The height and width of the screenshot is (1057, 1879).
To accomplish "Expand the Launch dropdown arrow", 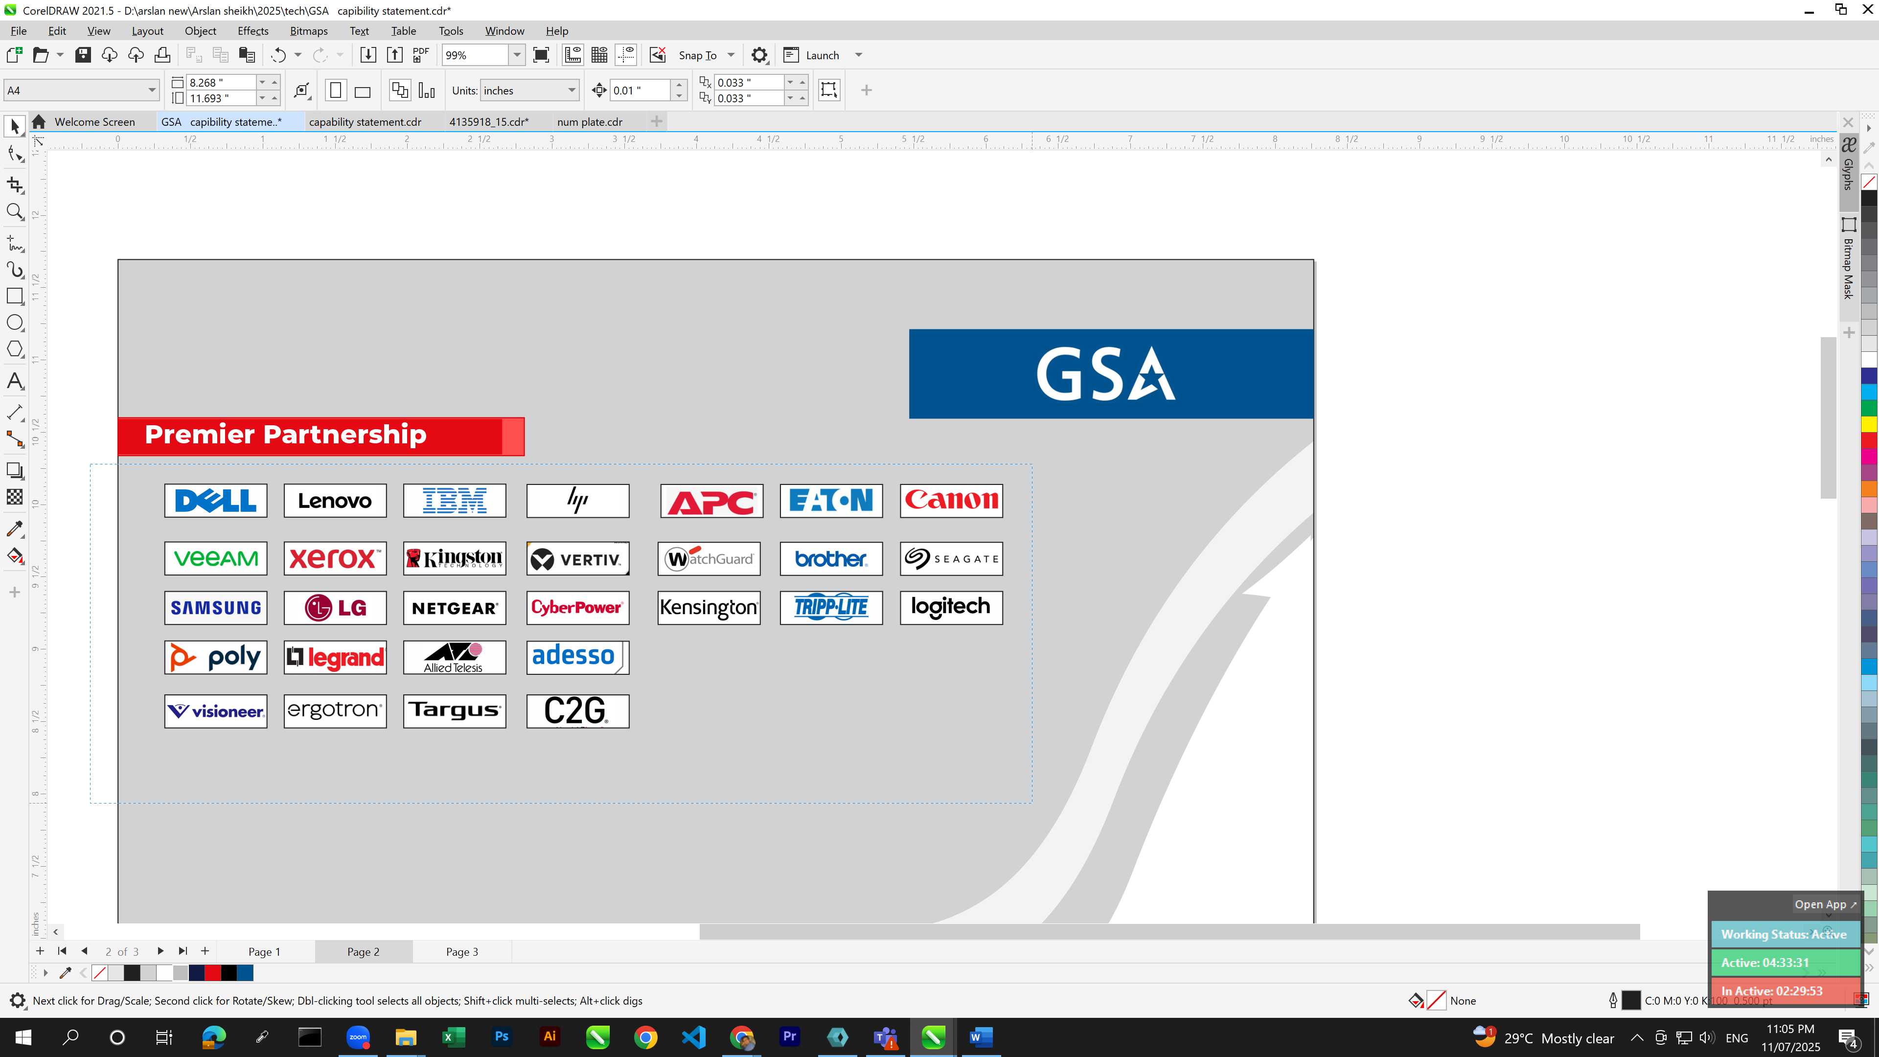I will point(859,55).
